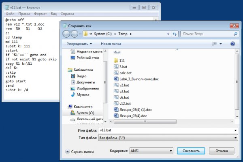Select System (C:) drive in sidebar
243x162 pixels.
tap(85, 113)
